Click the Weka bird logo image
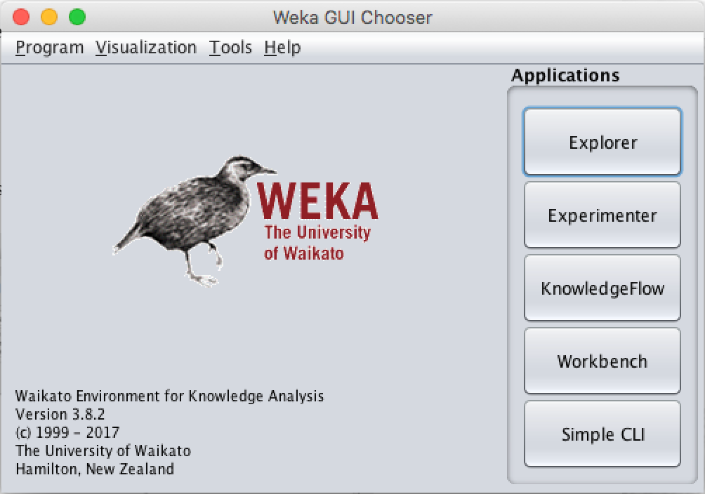 tap(195, 220)
